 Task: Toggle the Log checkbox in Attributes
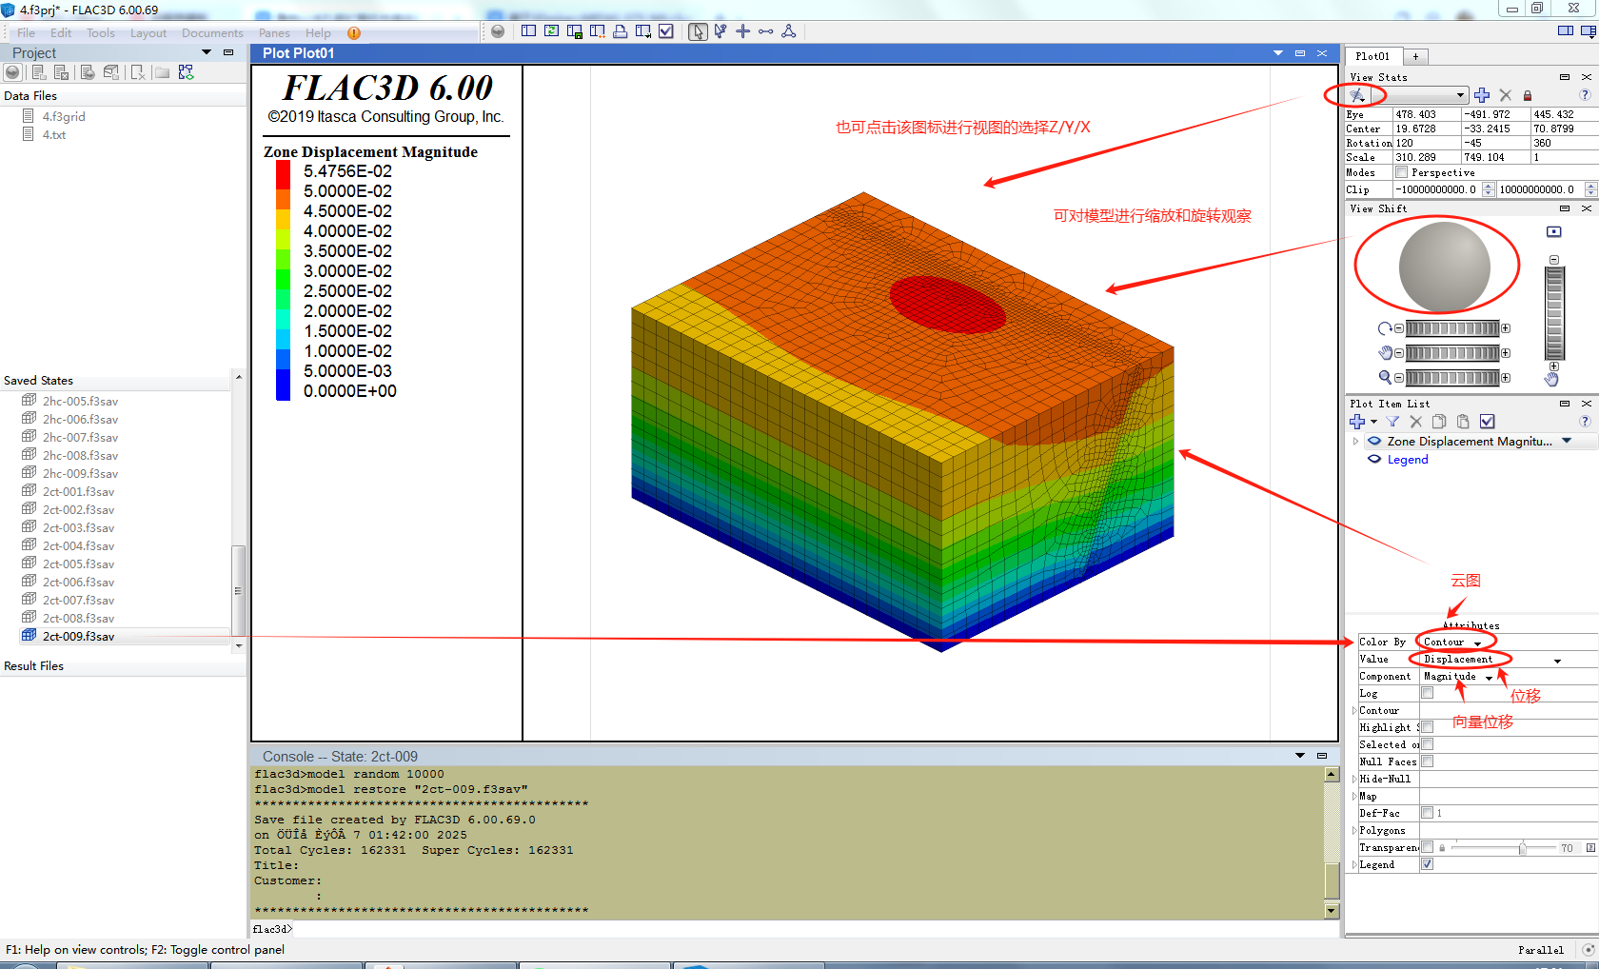[x=1427, y=693]
